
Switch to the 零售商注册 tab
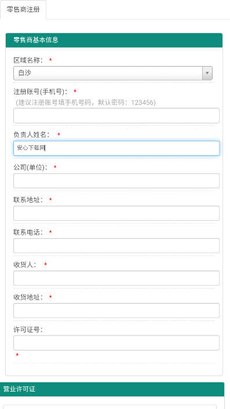click(23, 10)
